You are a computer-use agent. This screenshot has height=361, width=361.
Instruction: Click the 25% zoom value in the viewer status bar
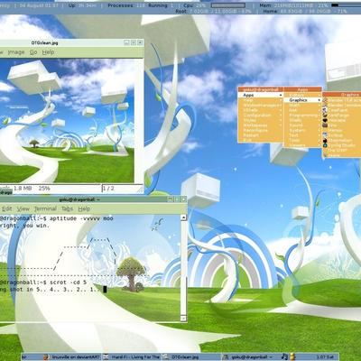click(44, 189)
